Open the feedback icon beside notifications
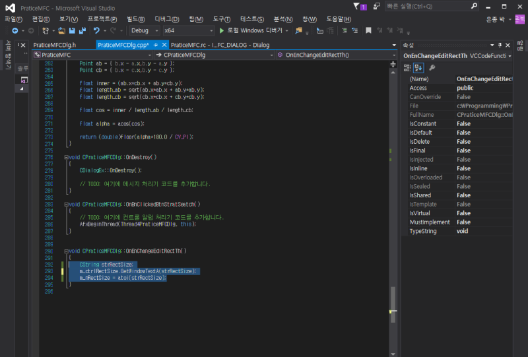 [x=377, y=6]
